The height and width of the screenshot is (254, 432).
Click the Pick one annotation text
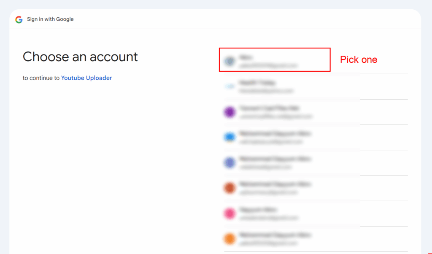point(359,59)
